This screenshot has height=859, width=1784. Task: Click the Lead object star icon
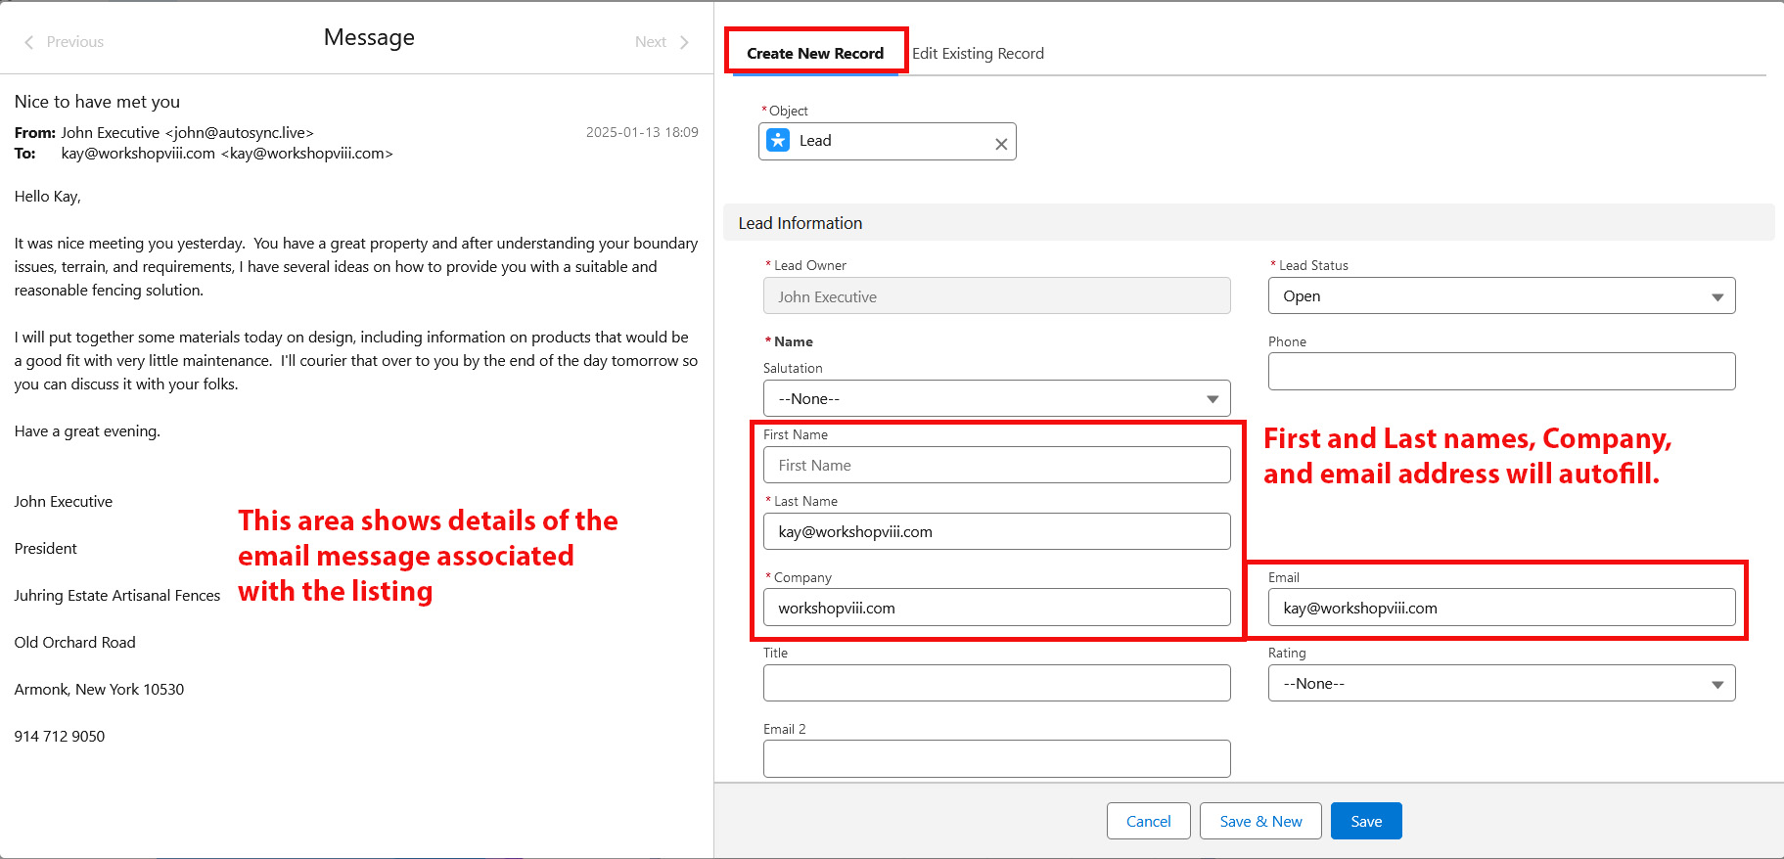point(778,141)
